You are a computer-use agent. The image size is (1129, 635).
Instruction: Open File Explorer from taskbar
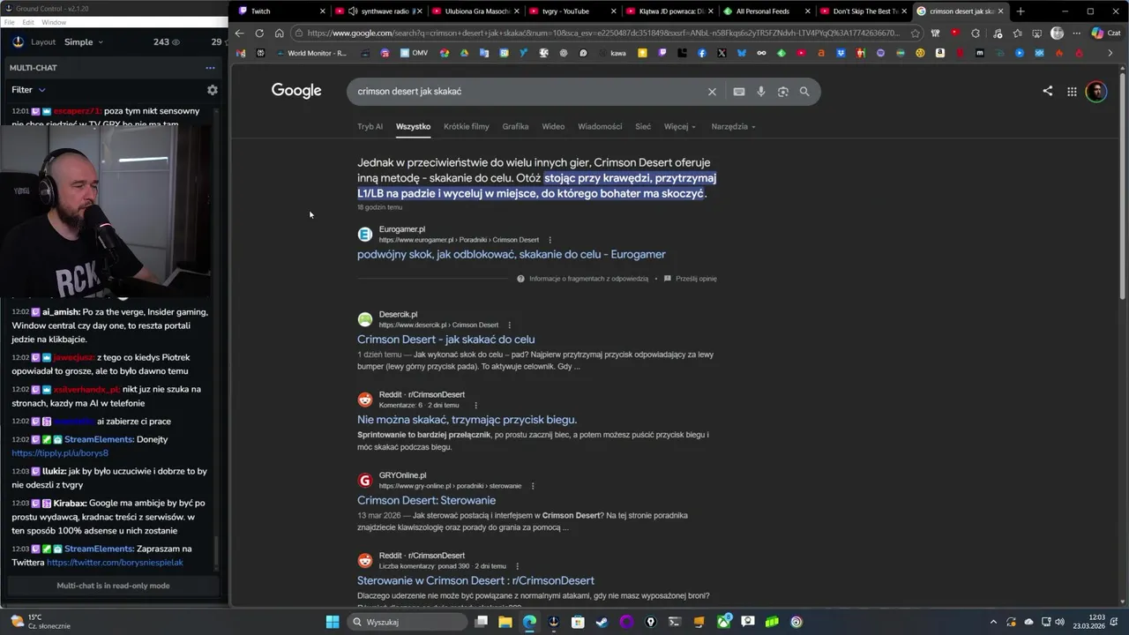pos(505,622)
